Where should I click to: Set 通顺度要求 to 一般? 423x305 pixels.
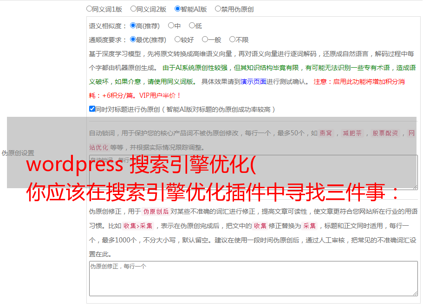click(205, 39)
